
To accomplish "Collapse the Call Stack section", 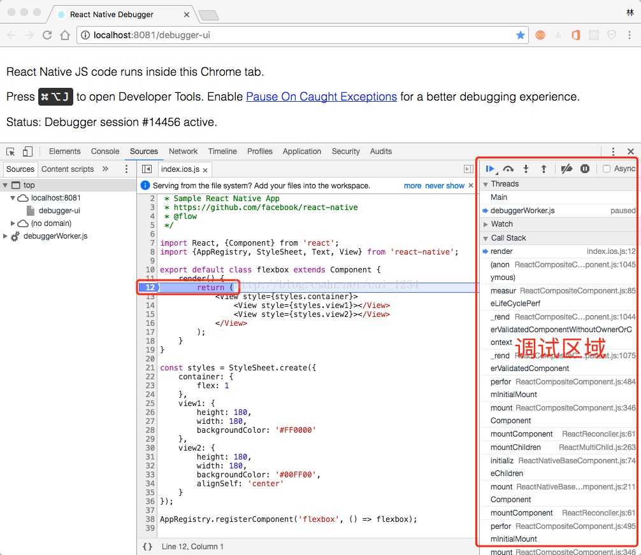I will (486, 238).
